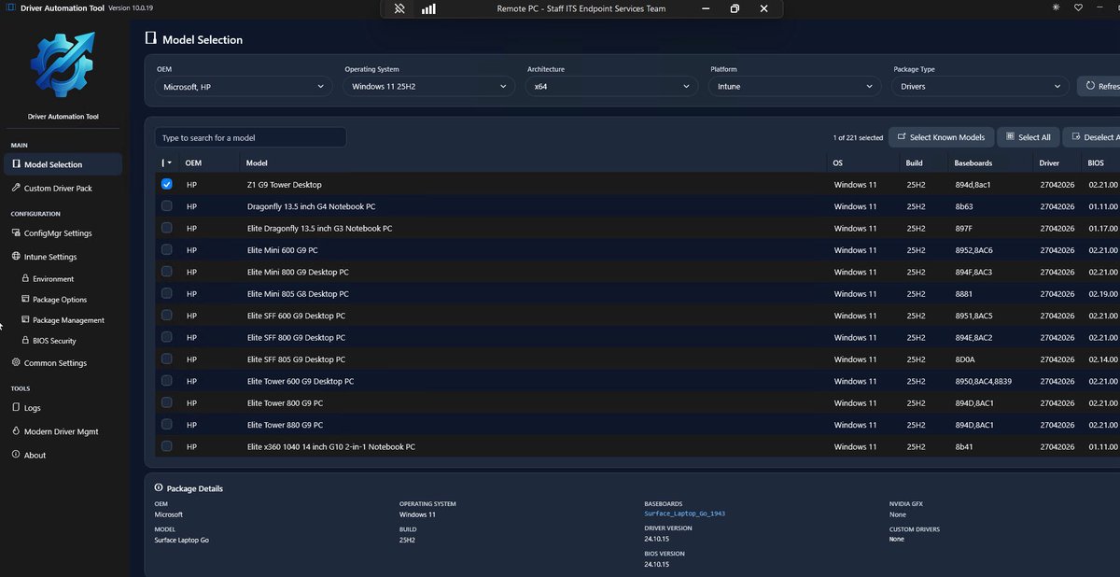The image size is (1120, 577).
Task: Click the Modern Driver Mgmt icon
Action: [x=16, y=431]
